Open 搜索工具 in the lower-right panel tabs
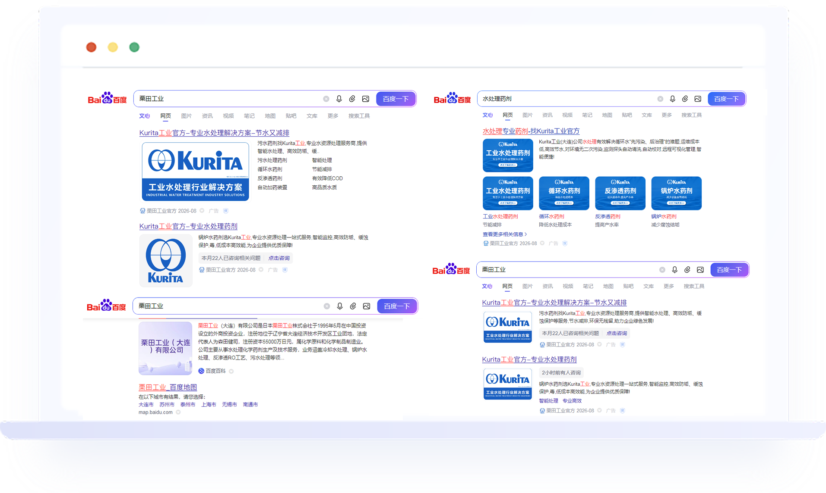The image size is (826, 493). pyautogui.click(x=694, y=286)
